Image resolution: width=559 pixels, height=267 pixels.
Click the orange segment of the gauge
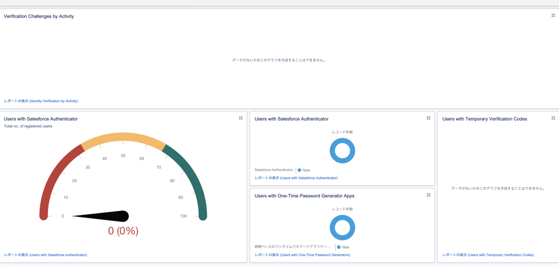(123, 136)
